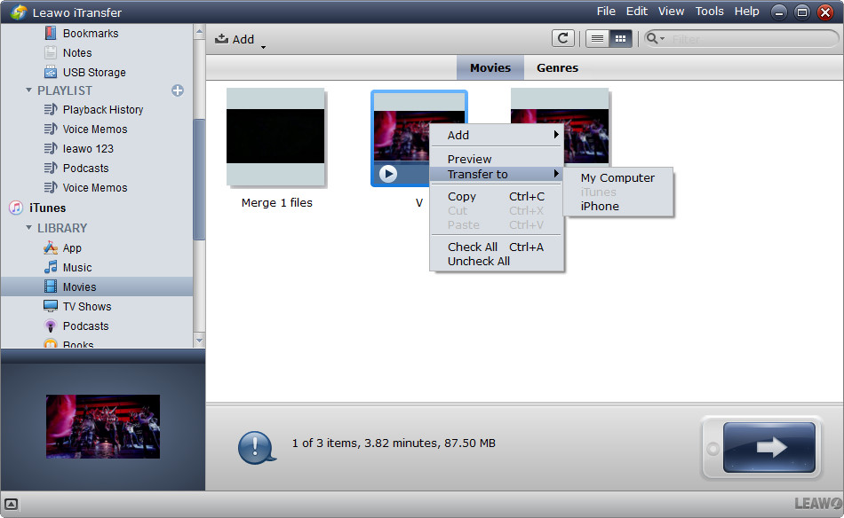The image size is (844, 518).
Task: Open Bookmarks in the sidebar
Action: coord(90,34)
